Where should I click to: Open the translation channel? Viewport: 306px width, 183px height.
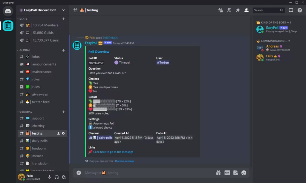pos(42,164)
